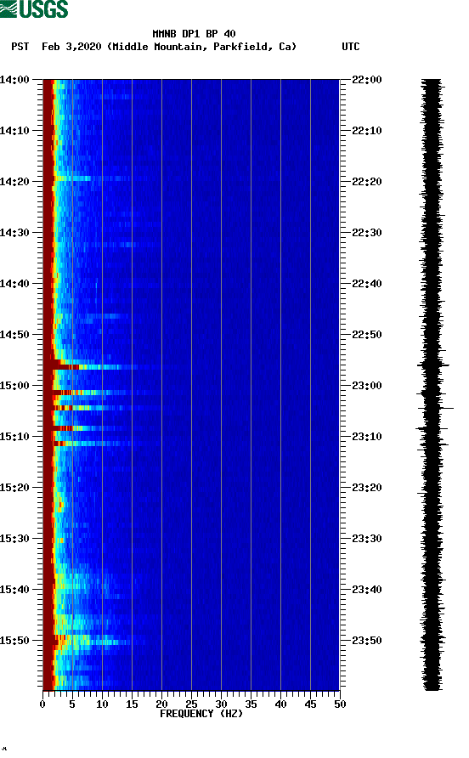The height and width of the screenshot is (758, 469).
Task: Click the 23:10 UTC time label
Action: point(366,437)
